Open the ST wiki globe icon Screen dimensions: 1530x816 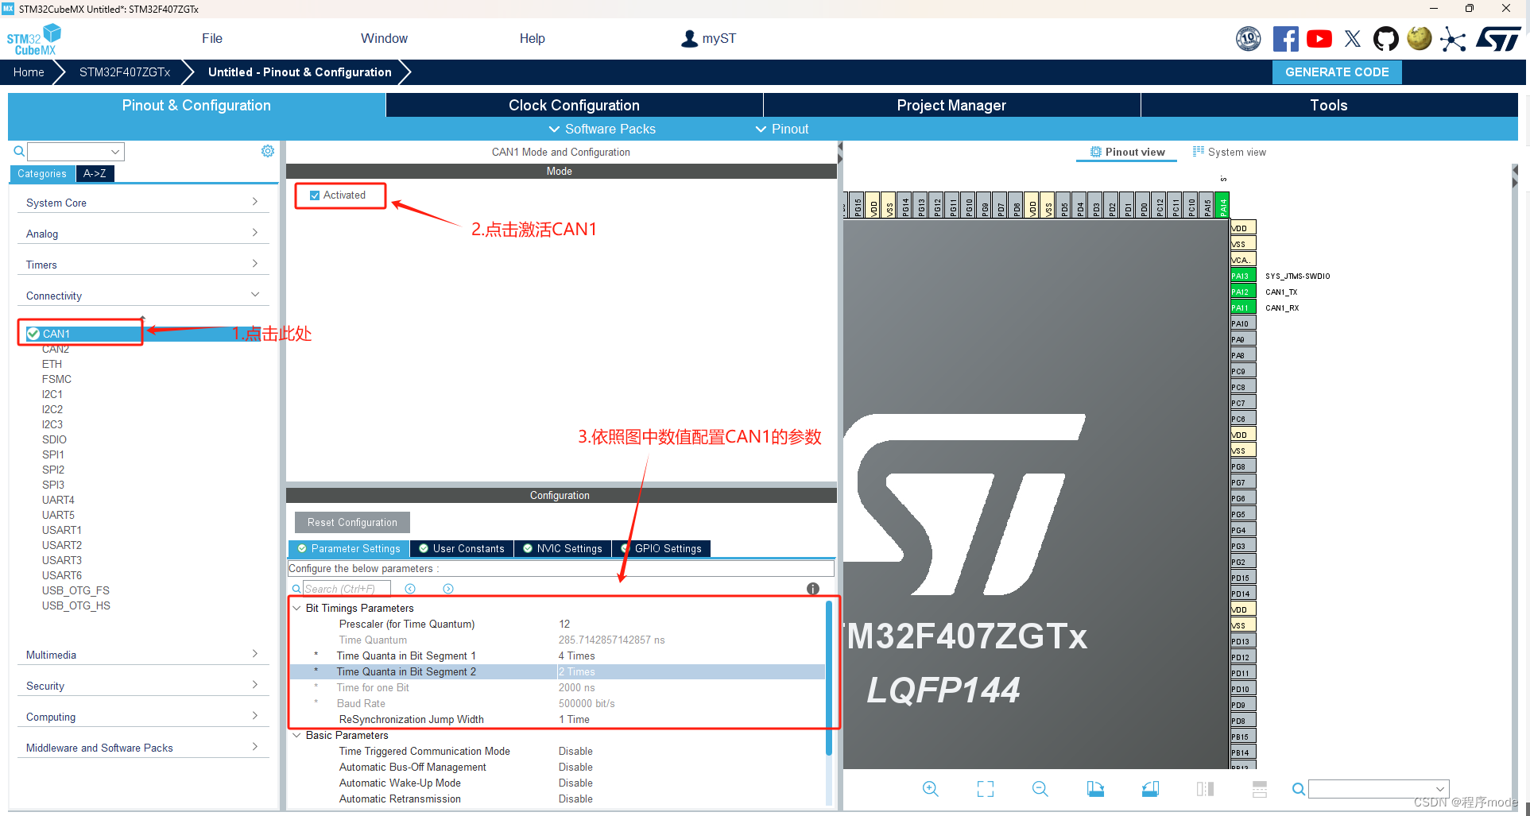point(1420,38)
